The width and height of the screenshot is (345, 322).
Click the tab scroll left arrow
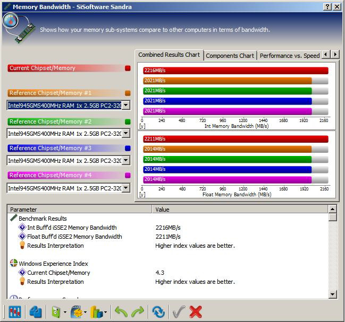pyautogui.click(x=326, y=54)
